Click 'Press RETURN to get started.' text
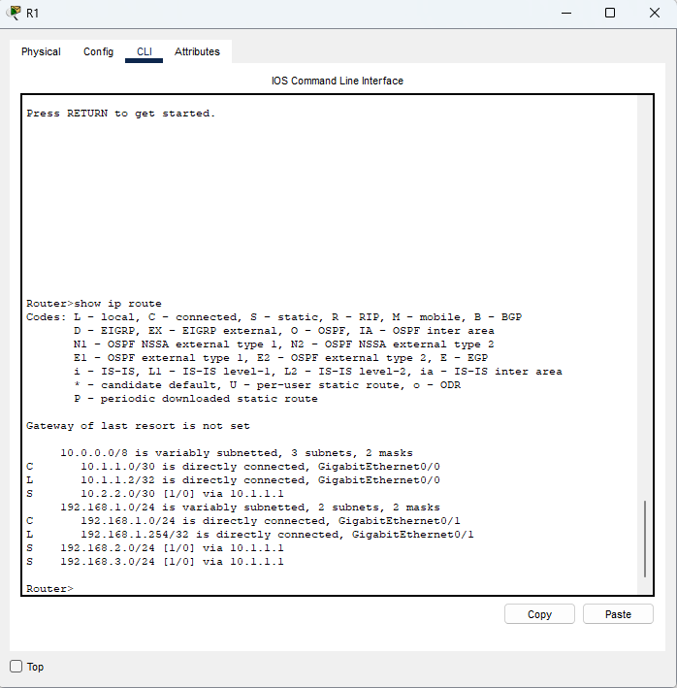Image resolution: width=677 pixels, height=688 pixels. 120,114
